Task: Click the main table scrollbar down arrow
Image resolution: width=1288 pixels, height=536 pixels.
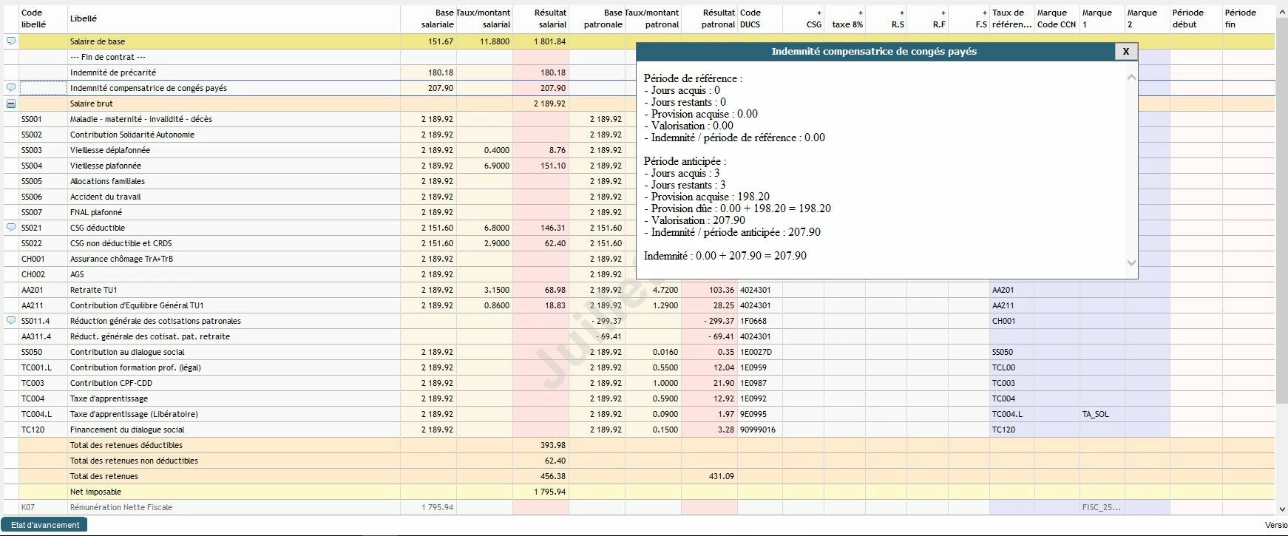Action: [x=1281, y=509]
